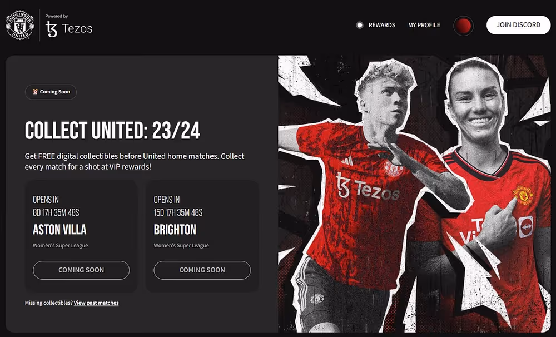
Task: Click the Collect United: 23/24 heading
Action: pos(112,131)
